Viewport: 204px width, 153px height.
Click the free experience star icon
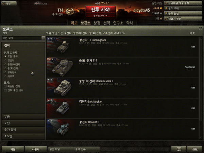click(161, 19)
